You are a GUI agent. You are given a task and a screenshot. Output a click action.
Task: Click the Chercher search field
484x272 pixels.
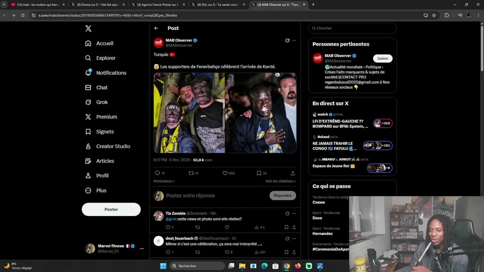click(352, 28)
